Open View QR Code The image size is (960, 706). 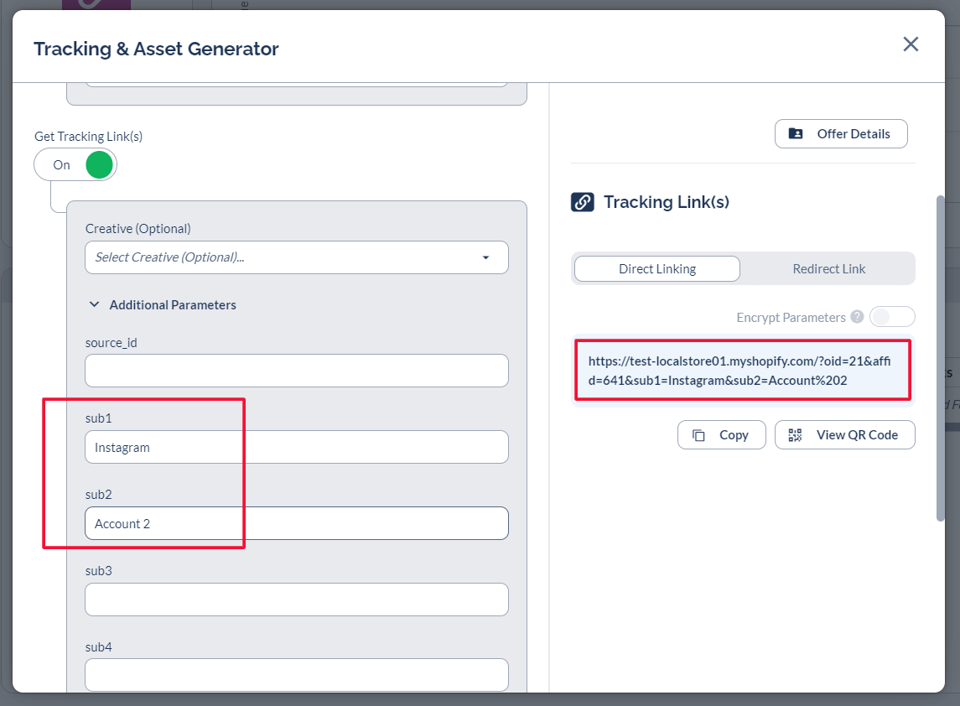coord(844,435)
